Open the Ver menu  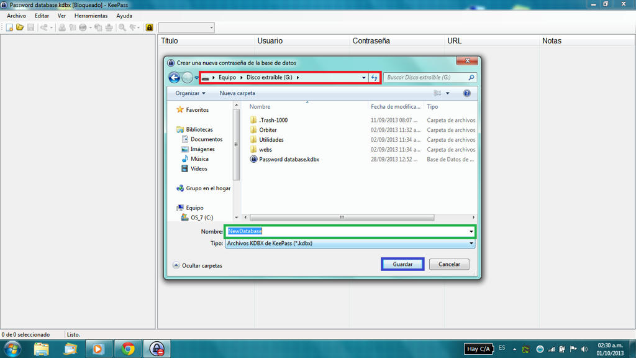tap(61, 16)
